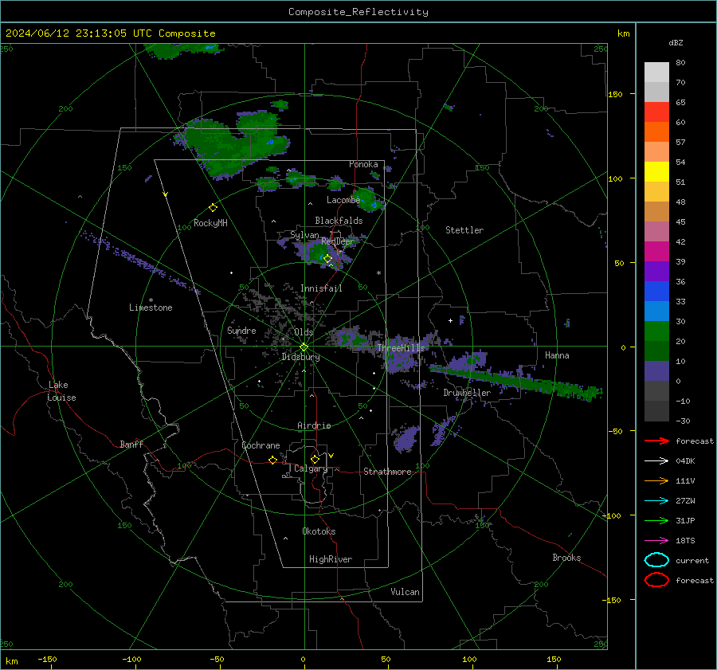Click the Vulcan town label
The width and height of the screenshot is (717, 670).
405,592
